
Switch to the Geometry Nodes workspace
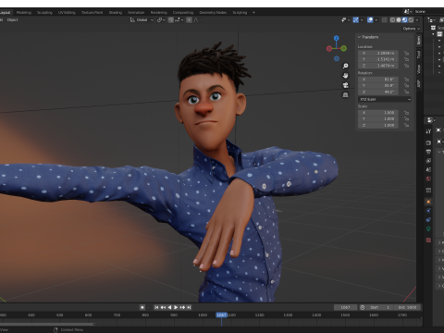tap(213, 12)
